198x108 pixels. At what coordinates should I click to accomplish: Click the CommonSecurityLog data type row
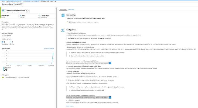[x=15, y=77]
